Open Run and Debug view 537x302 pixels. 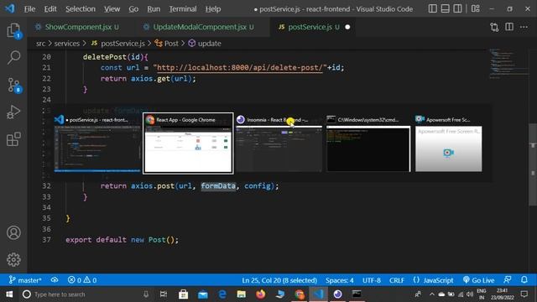coord(13,112)
